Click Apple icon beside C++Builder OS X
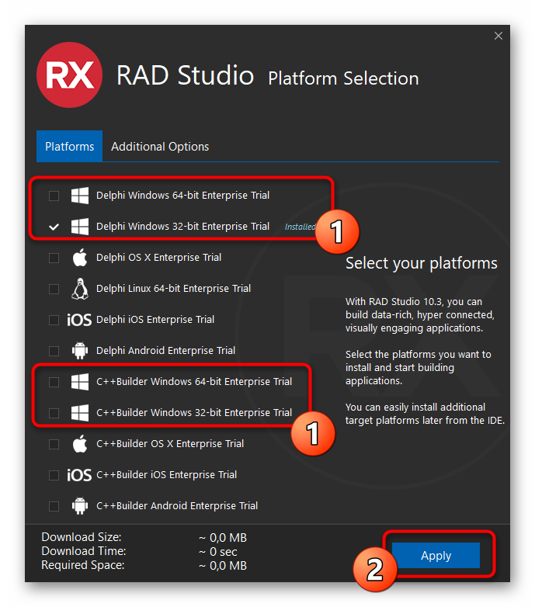Image resolution: width=535 pixels, height=607 pixels. (80, 444)
